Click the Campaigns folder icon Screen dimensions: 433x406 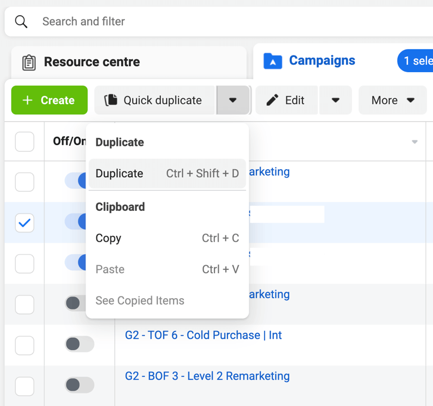273,61
